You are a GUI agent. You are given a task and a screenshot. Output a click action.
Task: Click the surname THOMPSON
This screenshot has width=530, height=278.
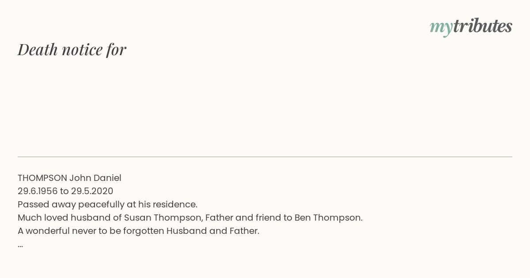(x=42, y=178)
